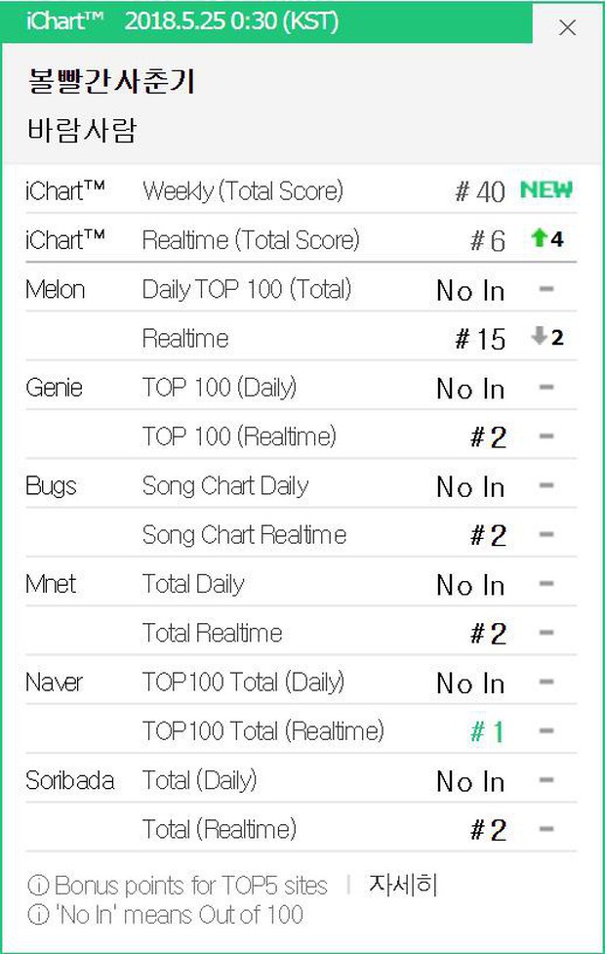Click Naver TOP100 Total (Daily) row

(x=301, y=681)
